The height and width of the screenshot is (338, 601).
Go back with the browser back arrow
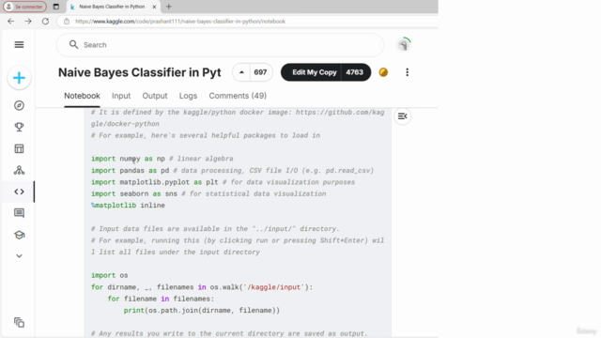[x=10, y=21]
